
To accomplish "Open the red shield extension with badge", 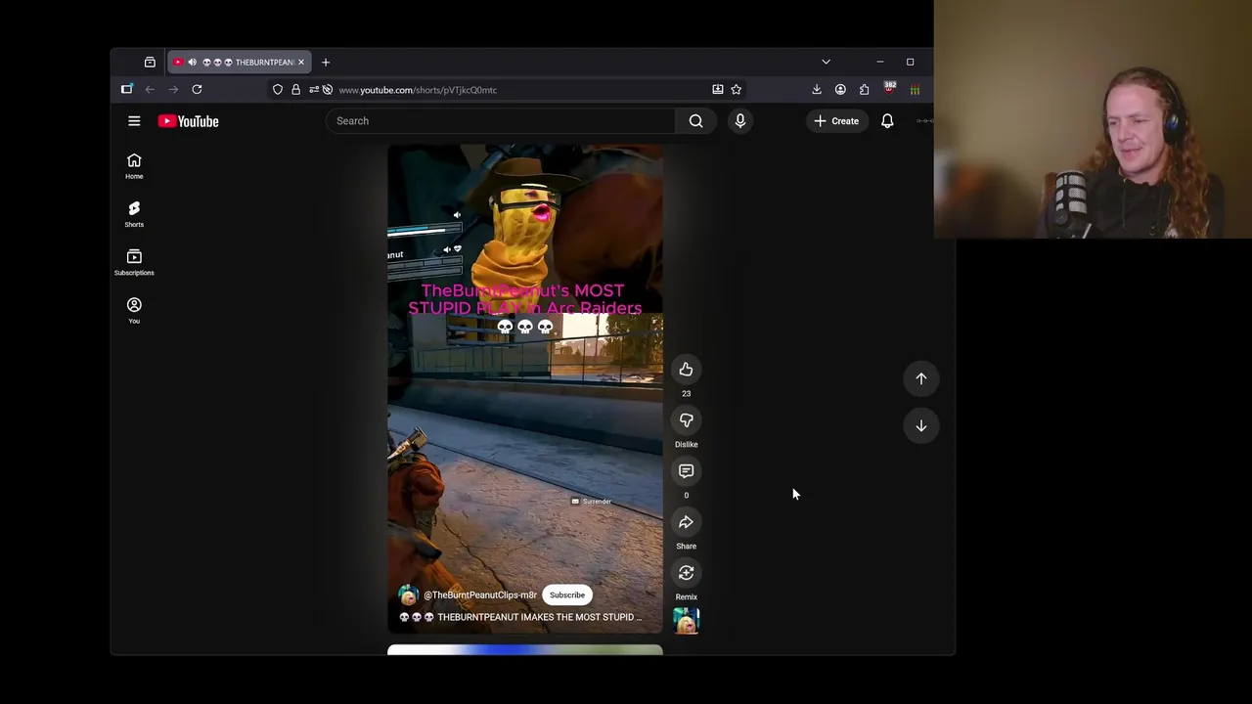I will click(889, 89).
